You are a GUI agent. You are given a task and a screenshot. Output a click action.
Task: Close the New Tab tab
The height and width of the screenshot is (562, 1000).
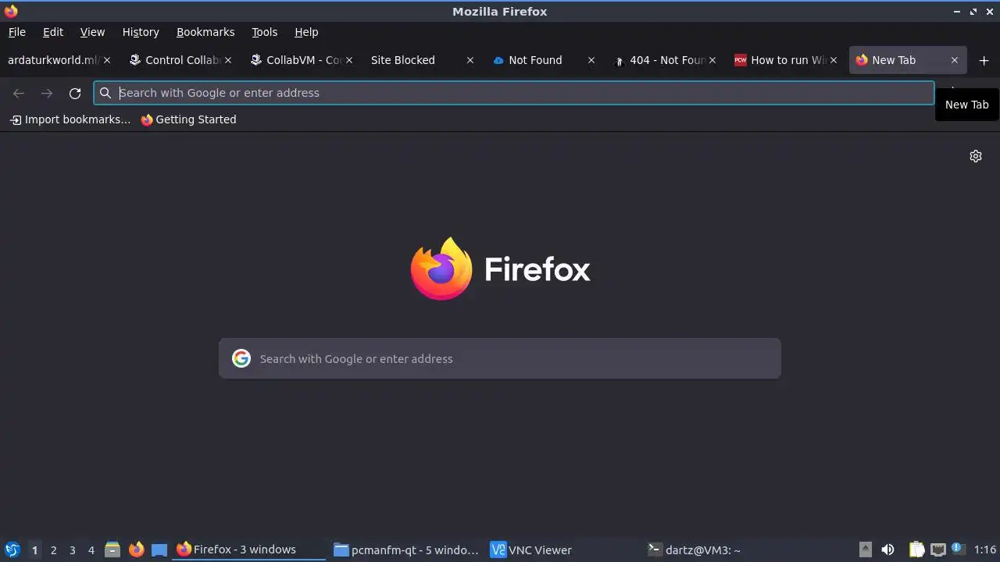coord(954,60)
